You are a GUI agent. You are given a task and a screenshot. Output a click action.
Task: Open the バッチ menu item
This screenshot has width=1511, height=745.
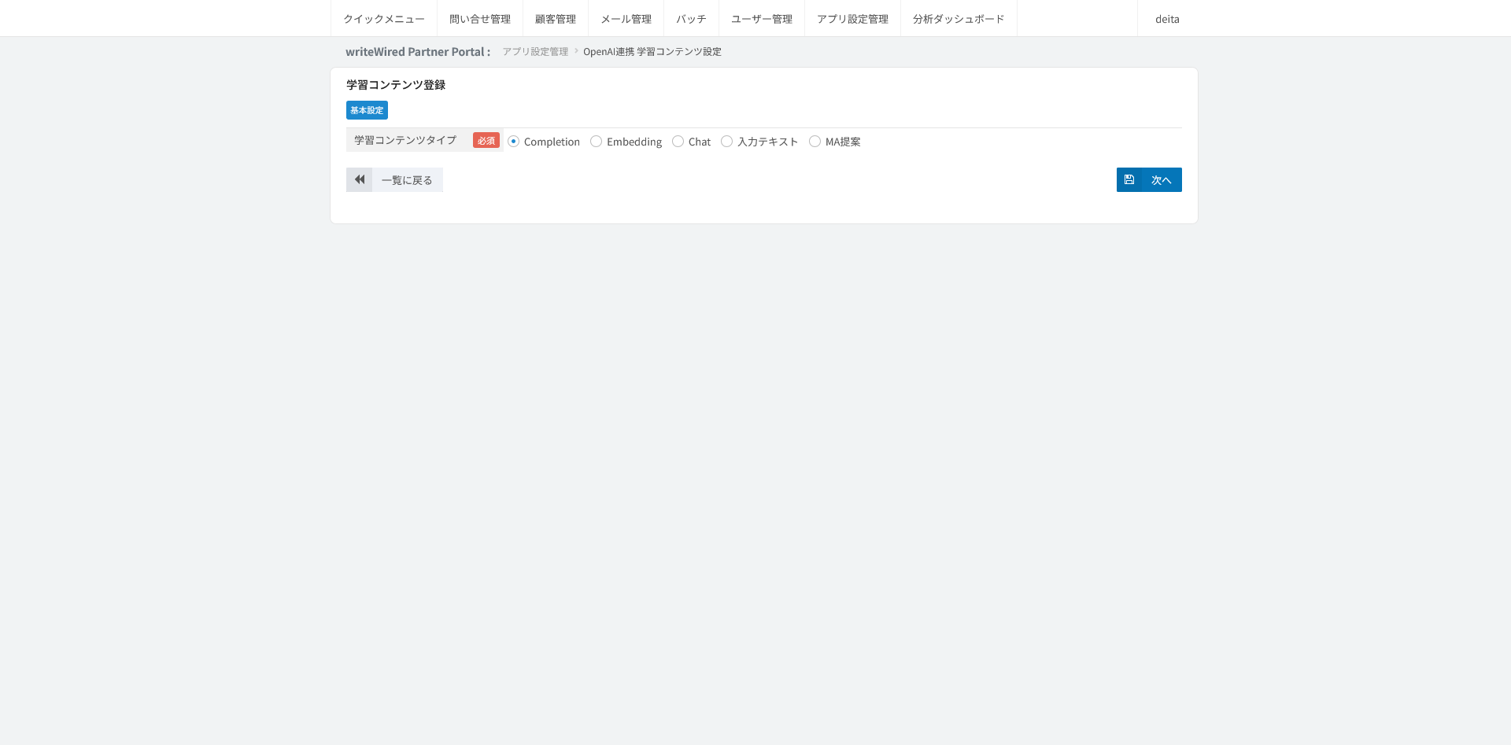pos(692,19)
